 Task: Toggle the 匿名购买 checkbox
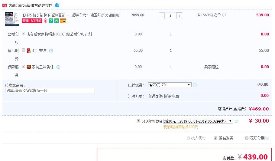tap(215, 138)
